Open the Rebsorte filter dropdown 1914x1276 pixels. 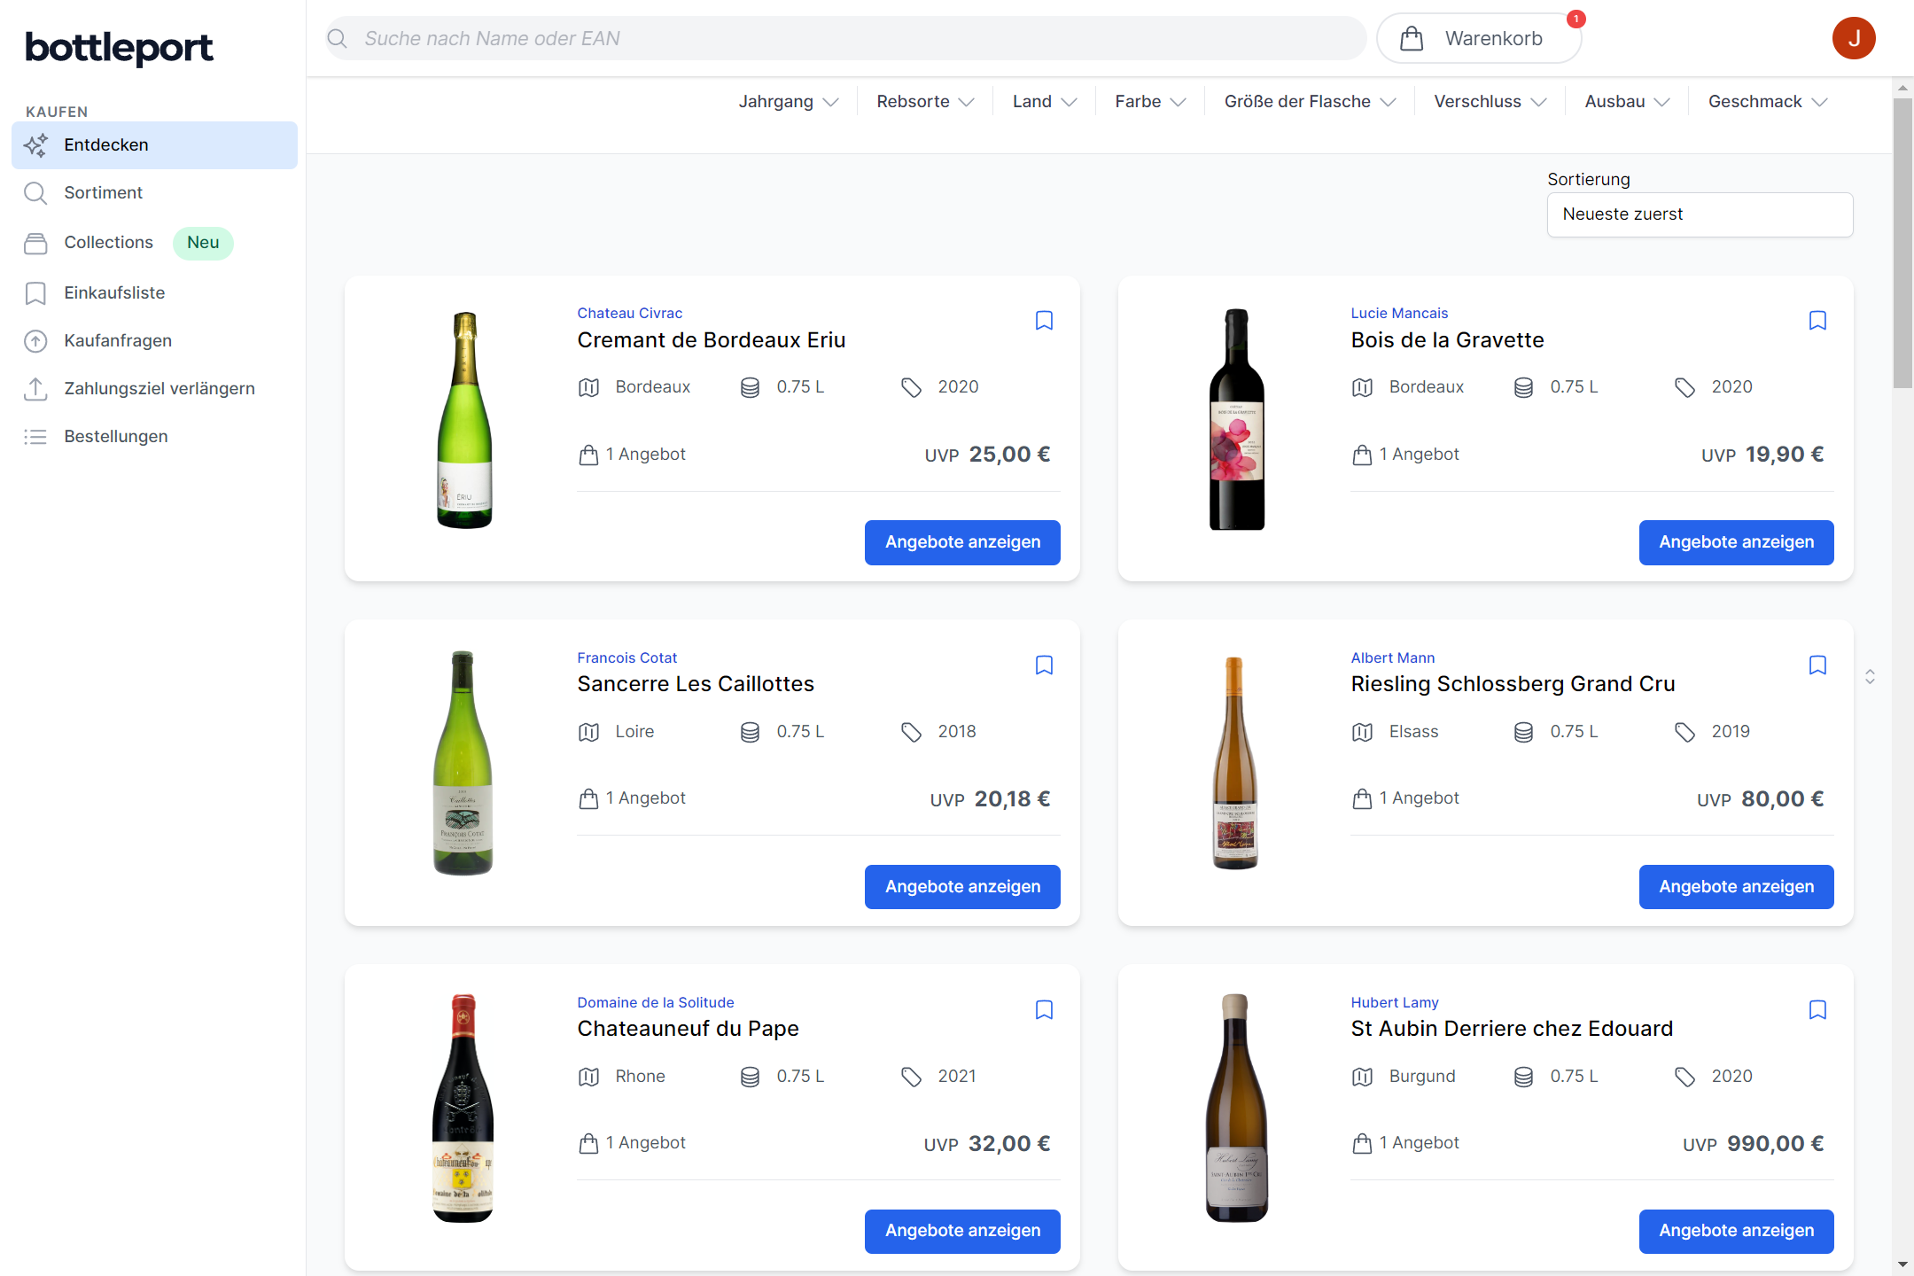click(x=925, y=102)
